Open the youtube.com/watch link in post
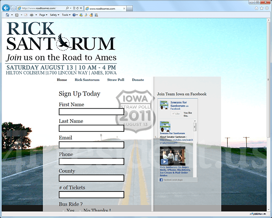Screen dimensions: 272x218 pos(176,141)
